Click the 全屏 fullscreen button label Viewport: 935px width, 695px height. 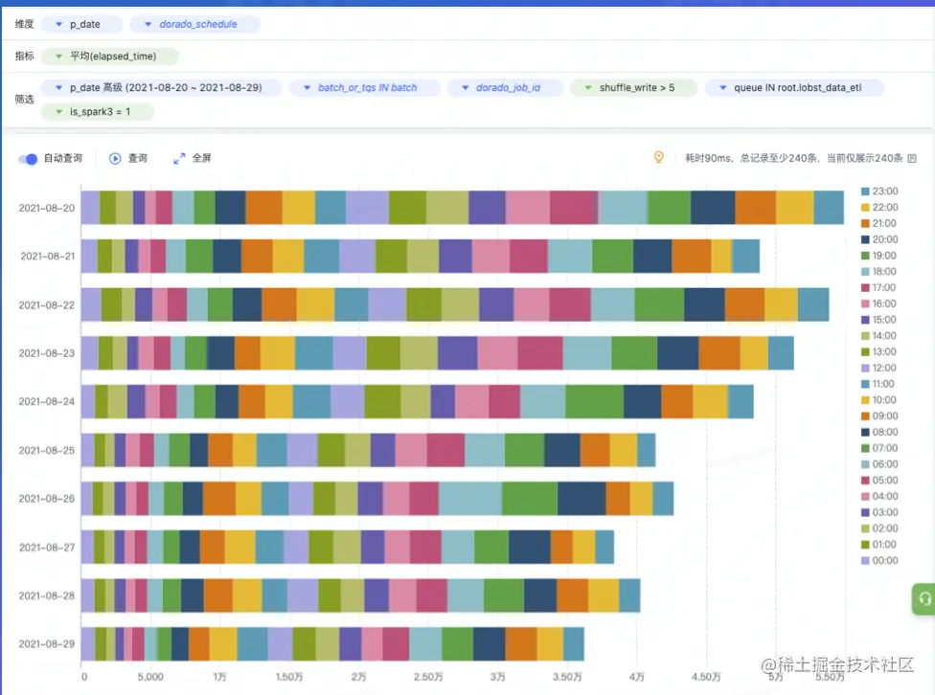click(x=201, y=159)
